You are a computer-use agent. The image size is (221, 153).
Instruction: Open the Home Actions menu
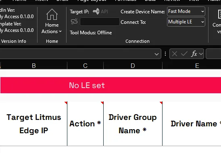tap(52, 21)
